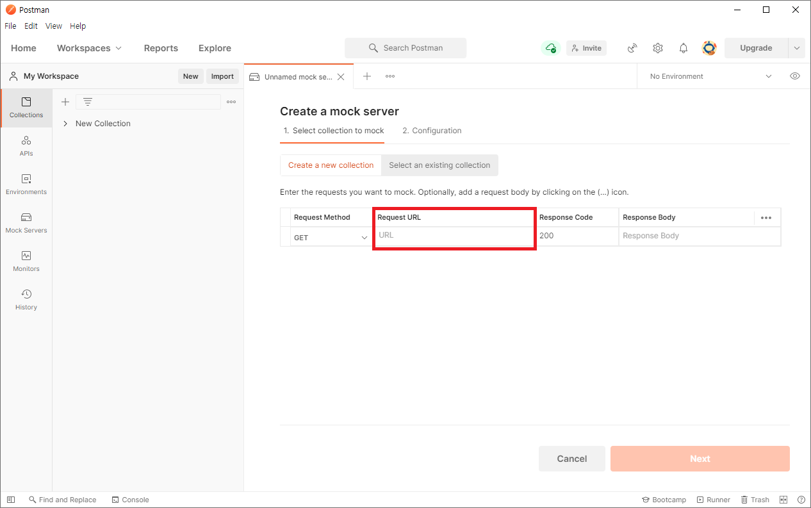
Task: Click the Request URL input field
Action: (x=454, y=236)
